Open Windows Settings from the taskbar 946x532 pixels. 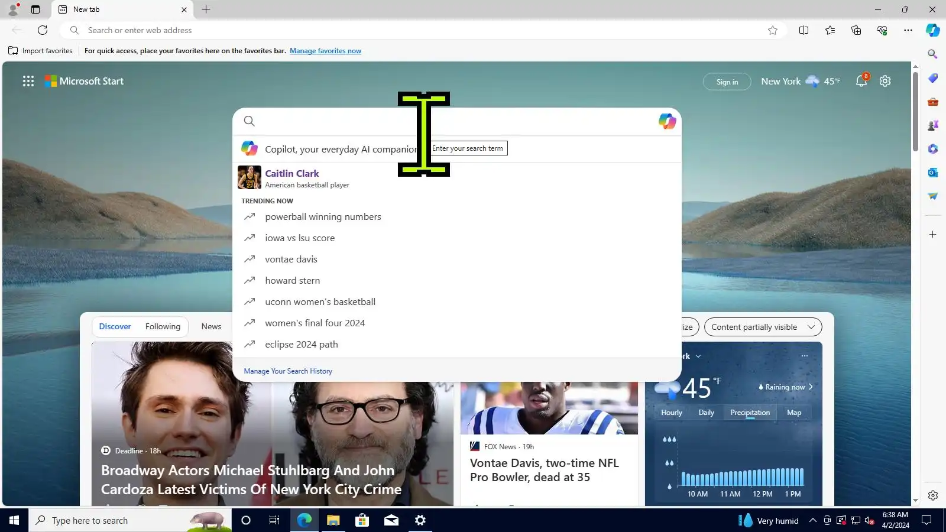(420, 520)
